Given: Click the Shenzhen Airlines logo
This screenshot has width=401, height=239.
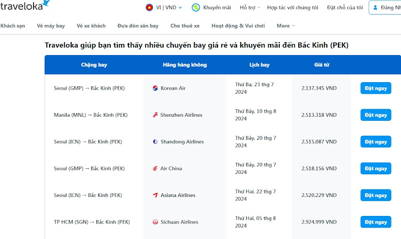Looking at the screenshot, I should (155, 115).
